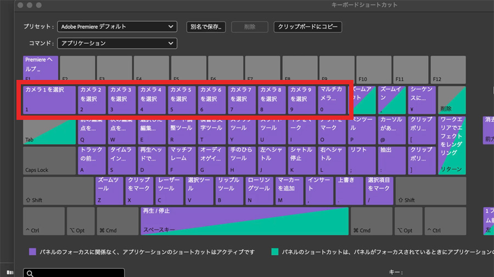The image size is (494, 277).
Task: Click the green panel shortcut legend swatch
Action: [x=275, y=252]
